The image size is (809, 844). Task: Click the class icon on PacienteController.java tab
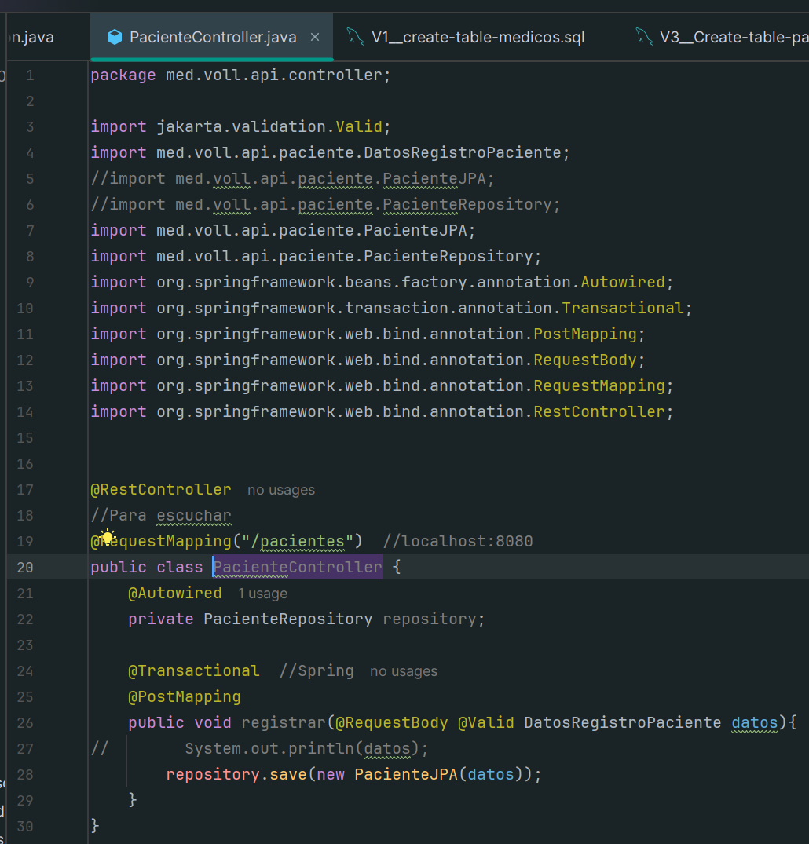click(115, 37)
